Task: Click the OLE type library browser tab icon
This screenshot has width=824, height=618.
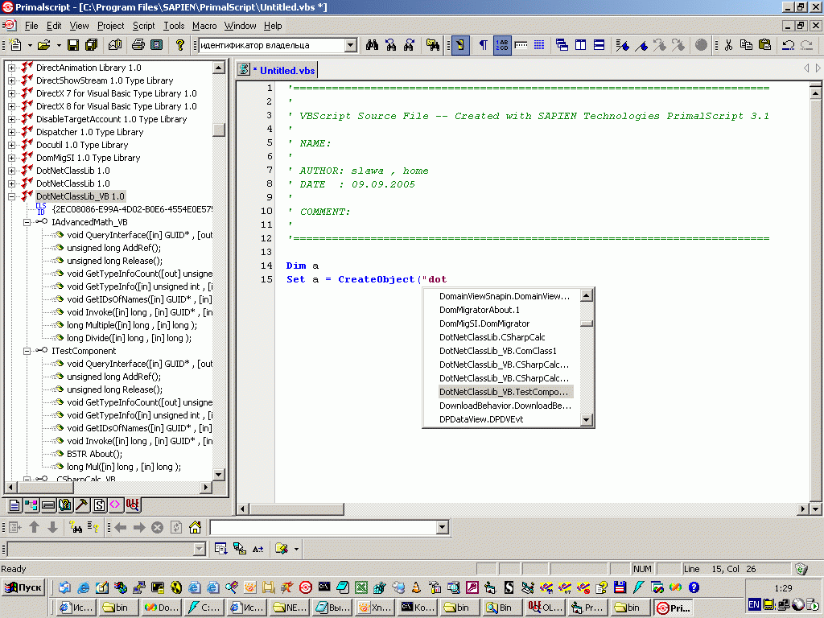Action: (133, 505)
